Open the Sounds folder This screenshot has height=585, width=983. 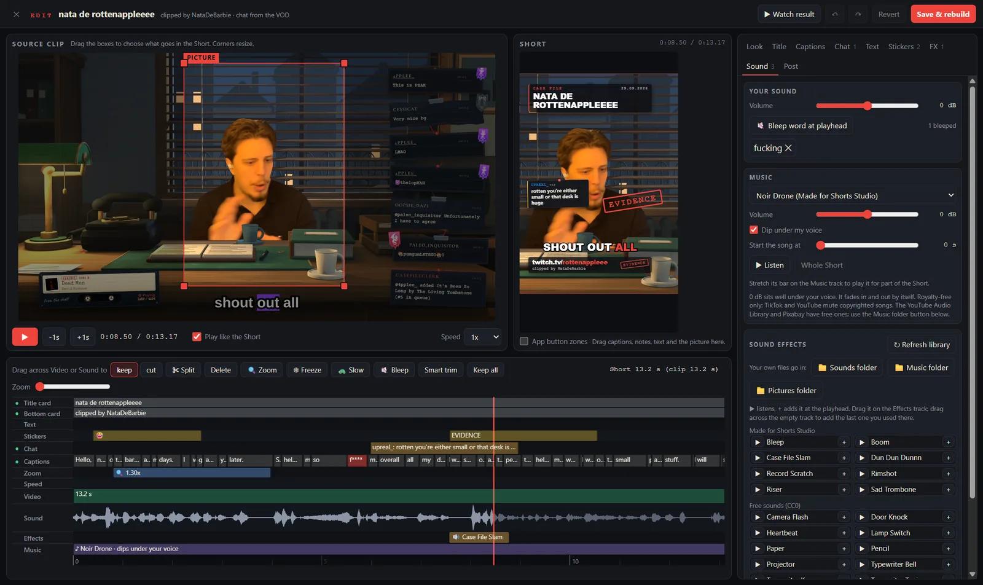[847, 367]
